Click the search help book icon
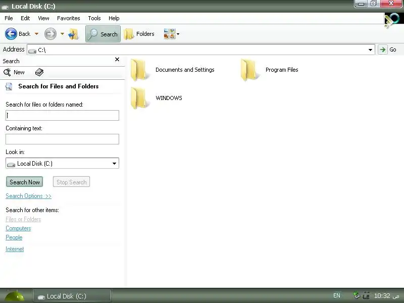The image size is (404, 303). pyautogui.click(x=39, y=72)
